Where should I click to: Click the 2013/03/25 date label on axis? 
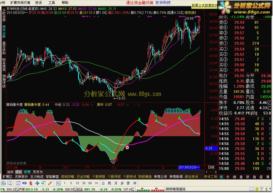tap(189, 167)
